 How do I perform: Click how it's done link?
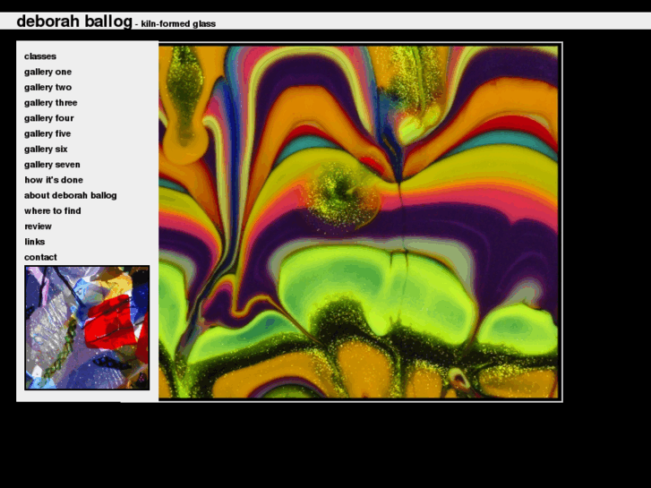click(54, 180)
